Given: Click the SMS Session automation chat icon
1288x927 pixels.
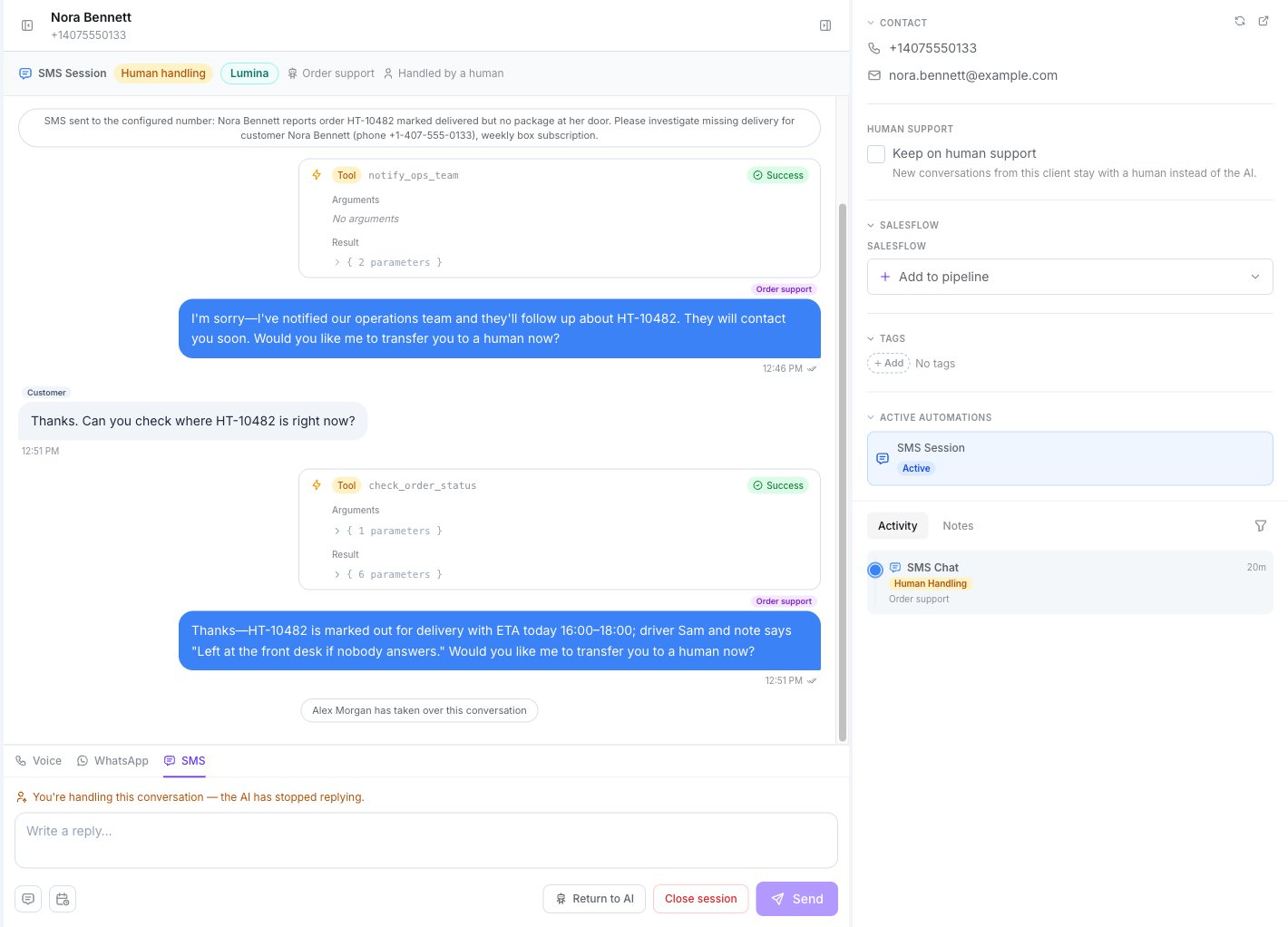Looking at the screenshot, I should (x=883, y=459).
